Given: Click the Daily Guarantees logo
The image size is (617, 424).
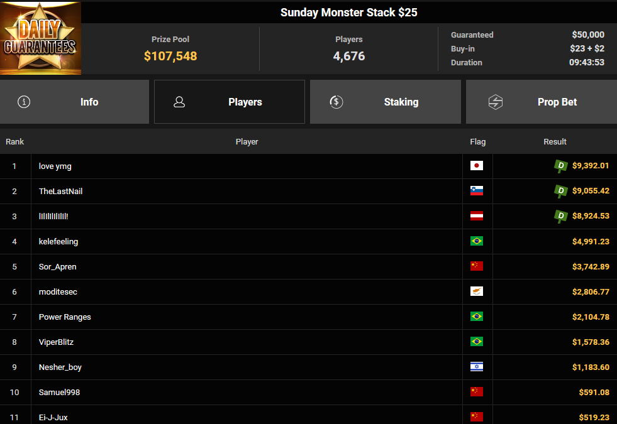Looking at the screenshot, I should 40,38.
